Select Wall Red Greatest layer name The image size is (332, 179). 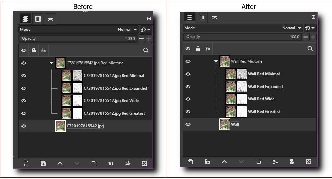pos(264,112)
